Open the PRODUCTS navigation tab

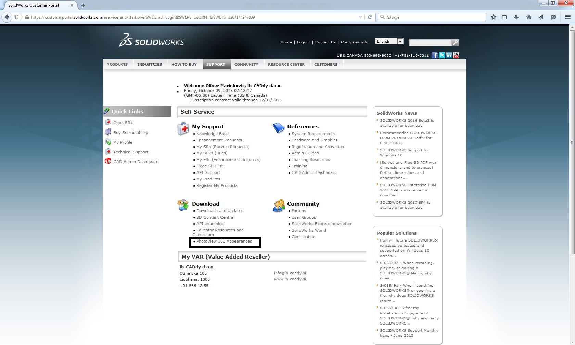[117, 64]
